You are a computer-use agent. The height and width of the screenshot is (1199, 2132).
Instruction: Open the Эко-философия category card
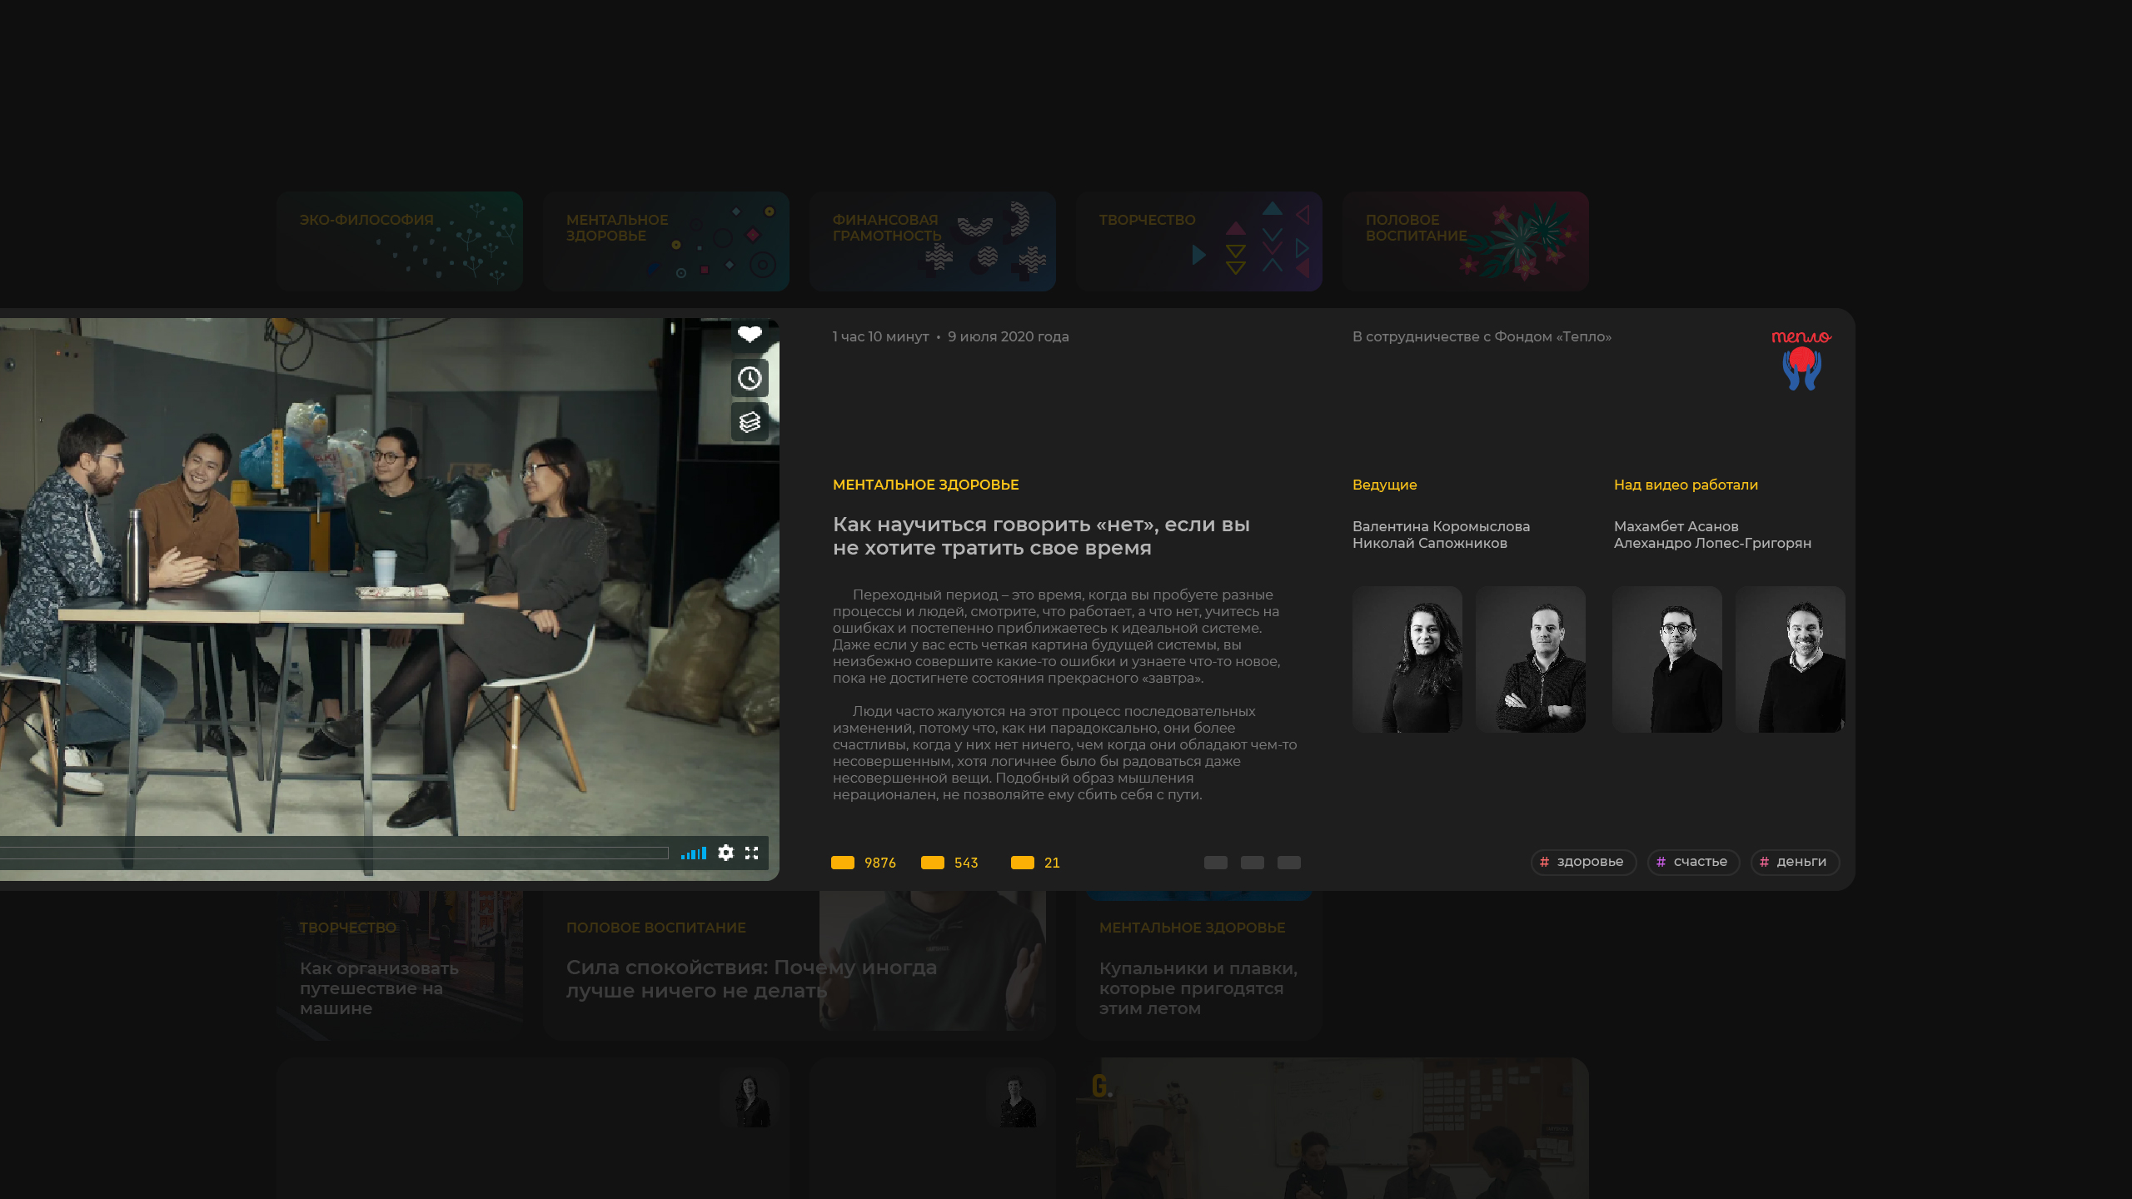(x=400, y=241)
